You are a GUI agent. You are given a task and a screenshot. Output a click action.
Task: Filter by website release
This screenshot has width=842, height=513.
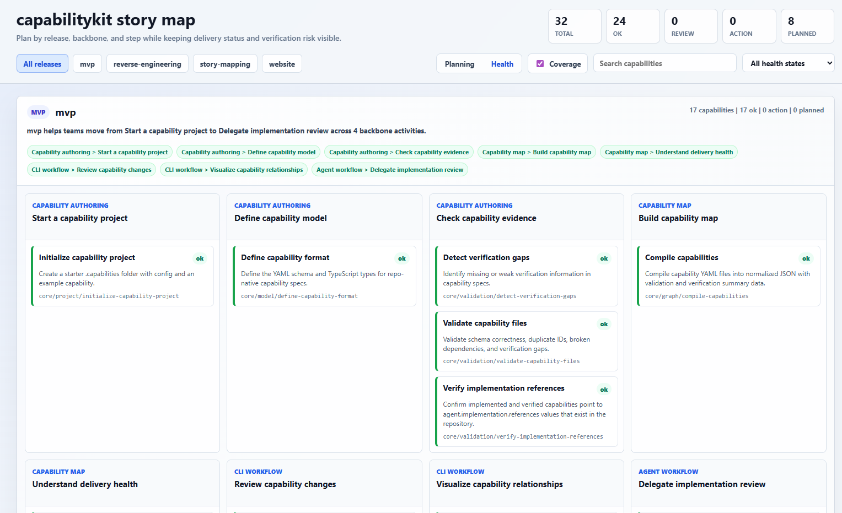point(282,64)
